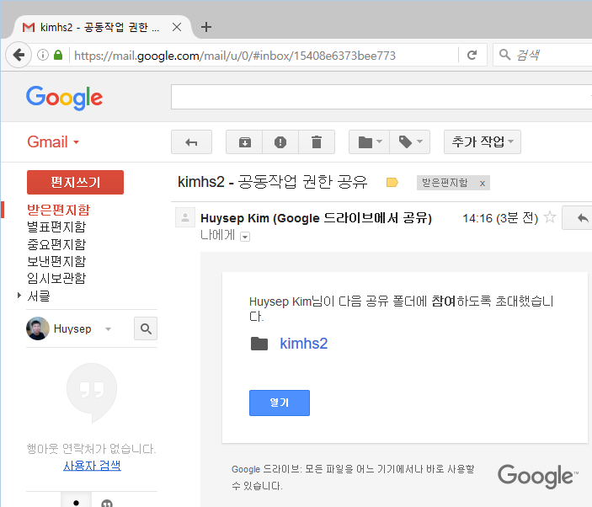Open the 추가 작업 dropdown menu
This screenshot has height=507, width=592.
coord(483,142)
